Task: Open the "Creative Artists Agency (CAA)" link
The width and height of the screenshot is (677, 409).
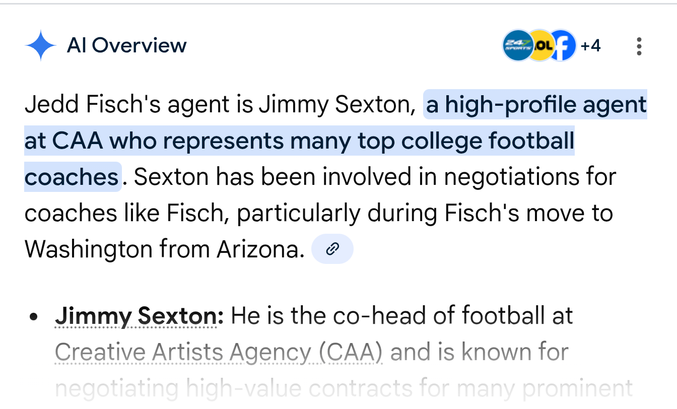Action: tap(219, 353)
